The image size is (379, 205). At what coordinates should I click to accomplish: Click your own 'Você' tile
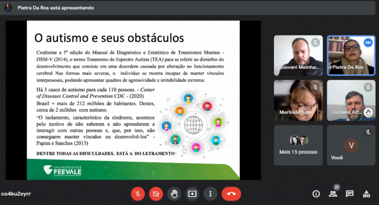click(351, 145)
